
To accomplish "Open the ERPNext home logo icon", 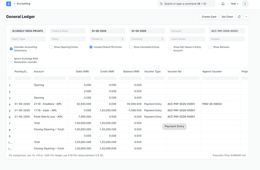I will 9,4.
